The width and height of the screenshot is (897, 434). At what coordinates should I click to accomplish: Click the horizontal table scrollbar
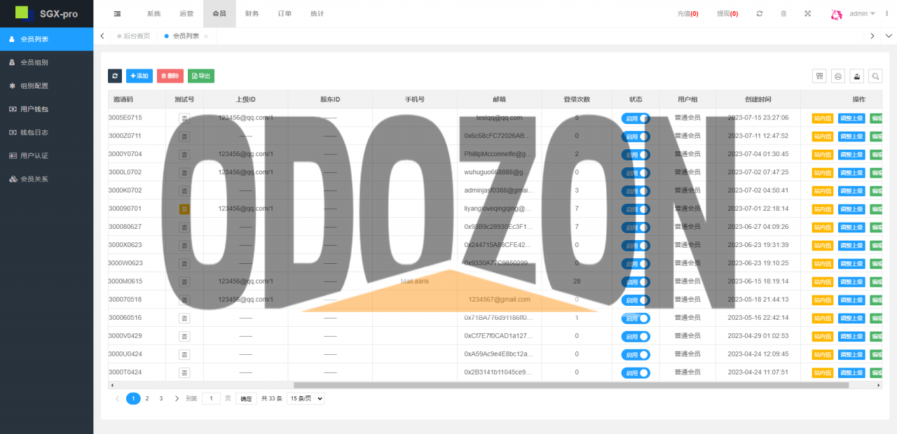[x=571, y=385]
